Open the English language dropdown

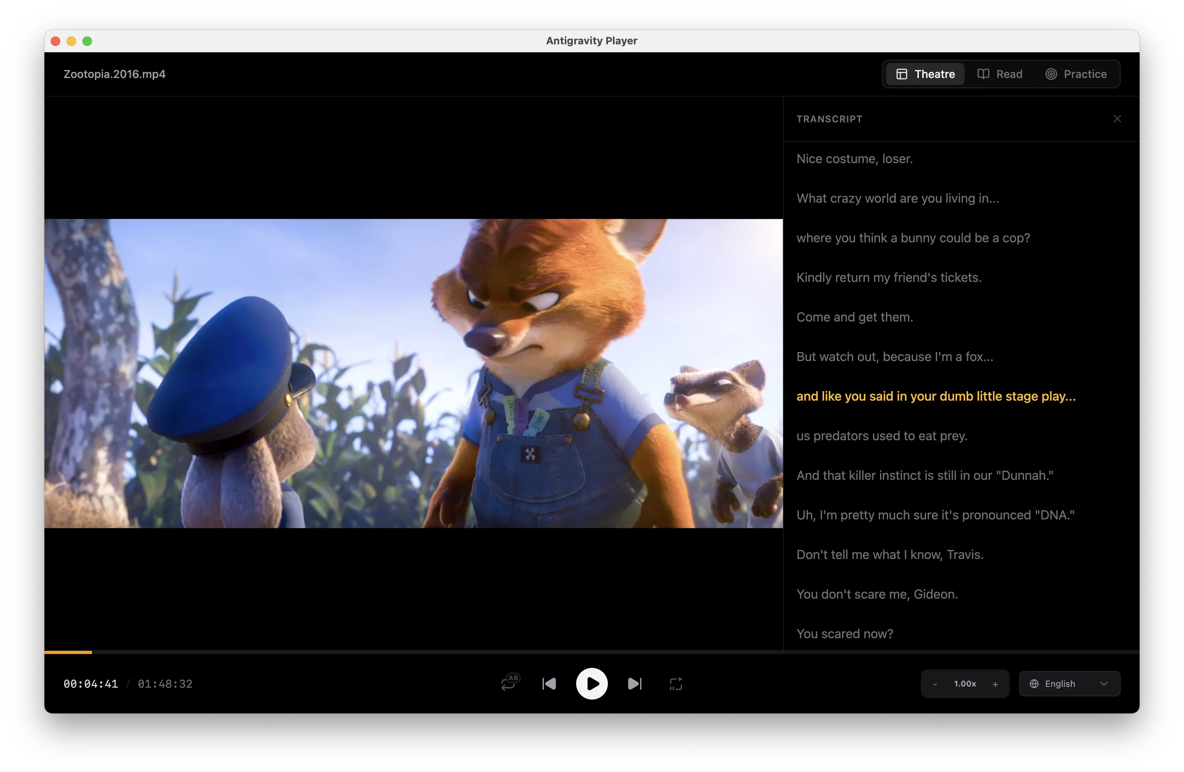click(x=1069, y=683)
